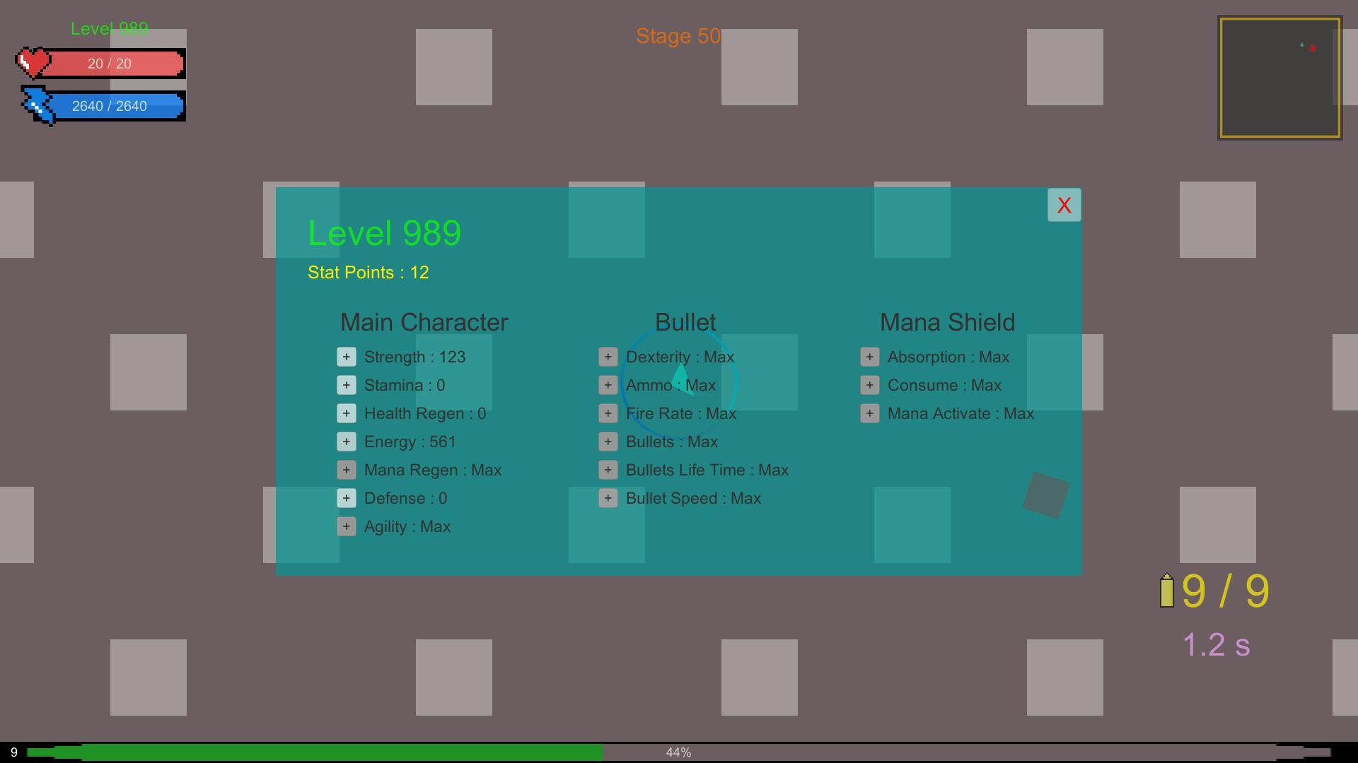Click plus for Bullets Life Time

coord(608,470)
